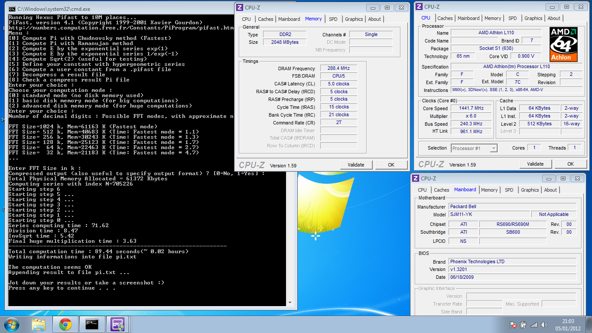Click OK in the Memory CPU-Z window
Image resolution: width=592 pixels, height=333 pixels.
[x=391, y=165]
